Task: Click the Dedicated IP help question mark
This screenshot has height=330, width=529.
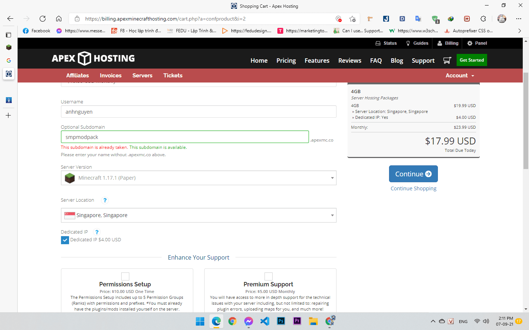Action: pos(97,232)
